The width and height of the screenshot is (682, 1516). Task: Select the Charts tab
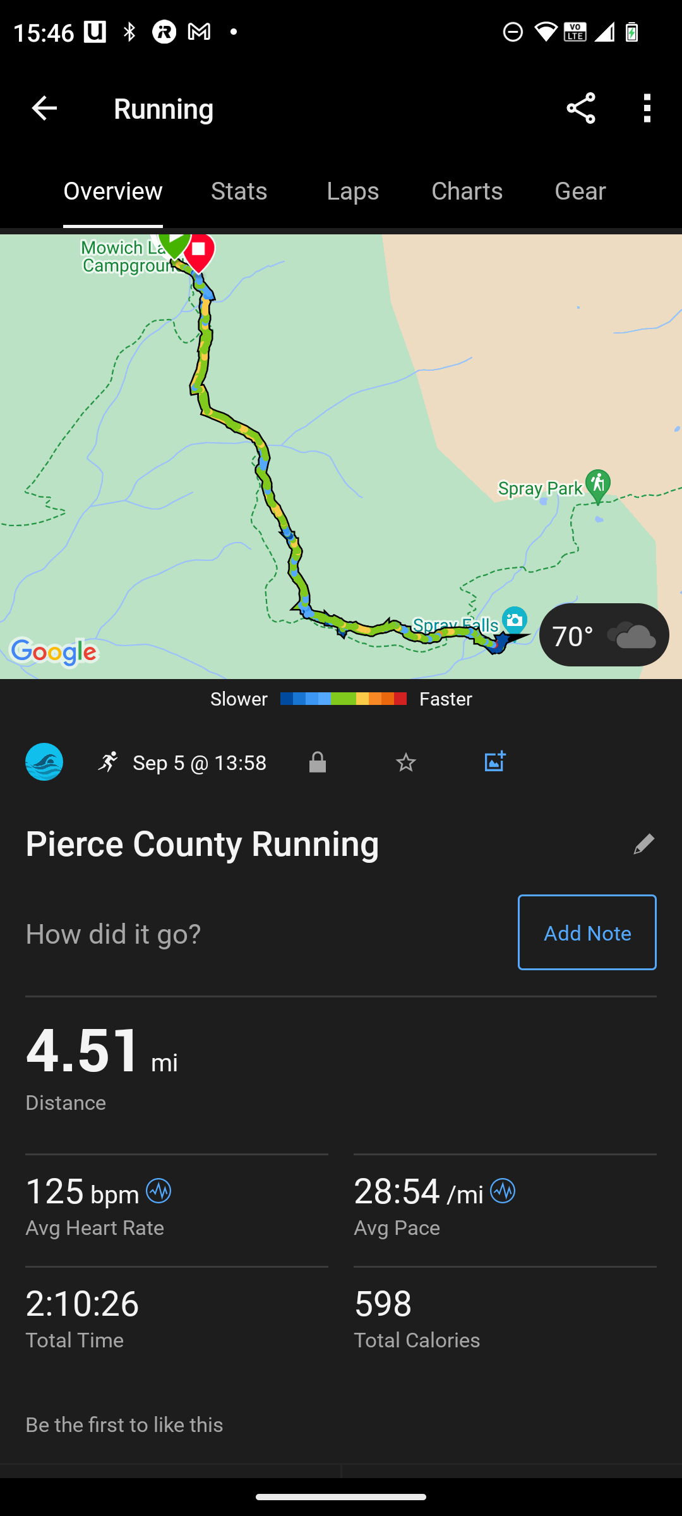(467, 191)
